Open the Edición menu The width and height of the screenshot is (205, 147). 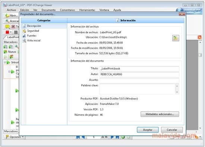tap(25, 10)
